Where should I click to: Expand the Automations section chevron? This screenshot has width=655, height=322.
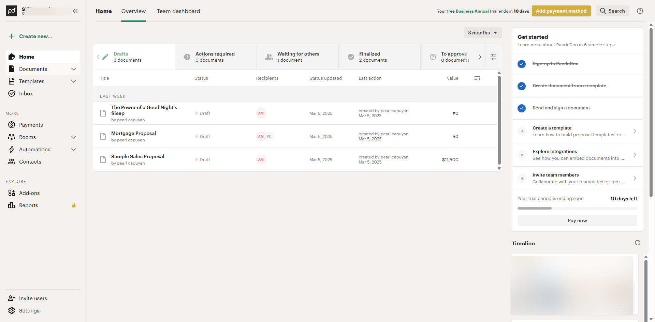73,150
